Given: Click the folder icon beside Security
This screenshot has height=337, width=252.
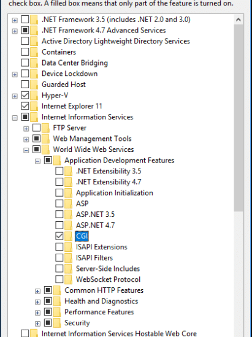Looking at the screenshot, I should coord(57,322).
